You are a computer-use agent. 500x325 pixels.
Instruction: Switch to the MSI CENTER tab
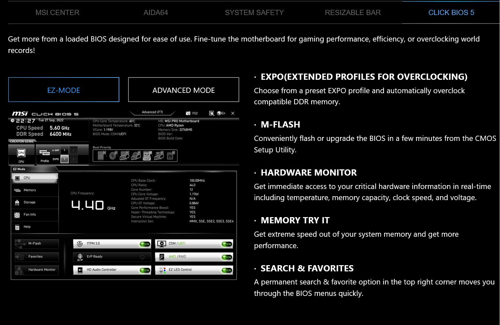[x=57, y=12]
